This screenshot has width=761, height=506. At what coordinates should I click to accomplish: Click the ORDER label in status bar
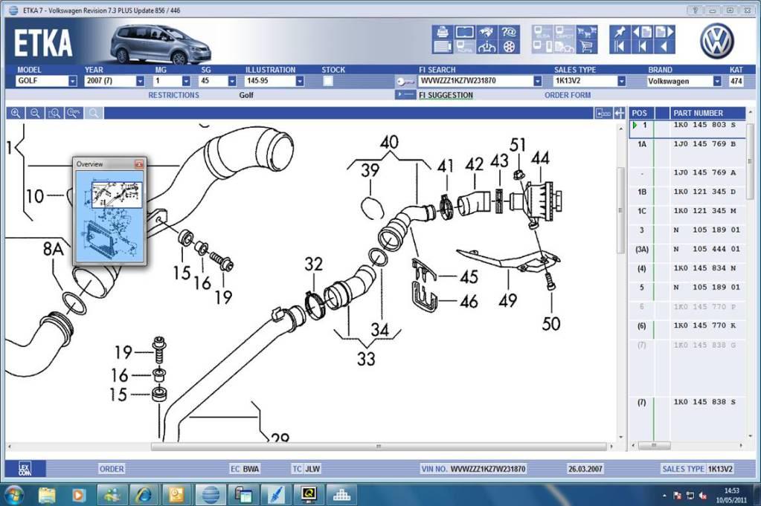point(112,469)
